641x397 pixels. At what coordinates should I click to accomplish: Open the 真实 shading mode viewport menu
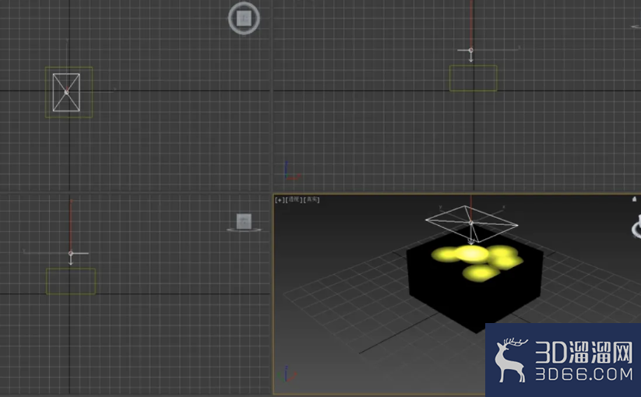312,199
